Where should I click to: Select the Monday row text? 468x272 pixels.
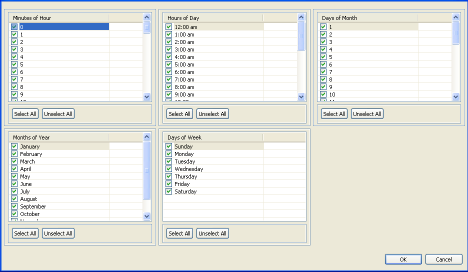coord(184,154)
